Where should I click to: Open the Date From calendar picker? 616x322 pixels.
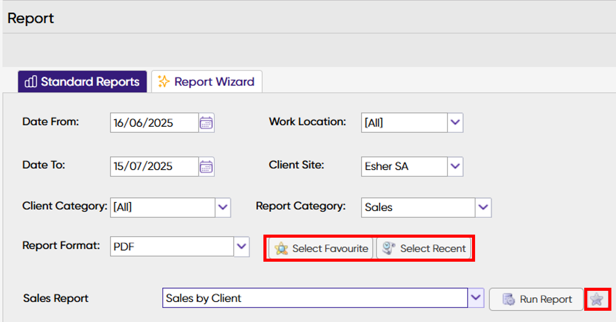tap(207, 123)
